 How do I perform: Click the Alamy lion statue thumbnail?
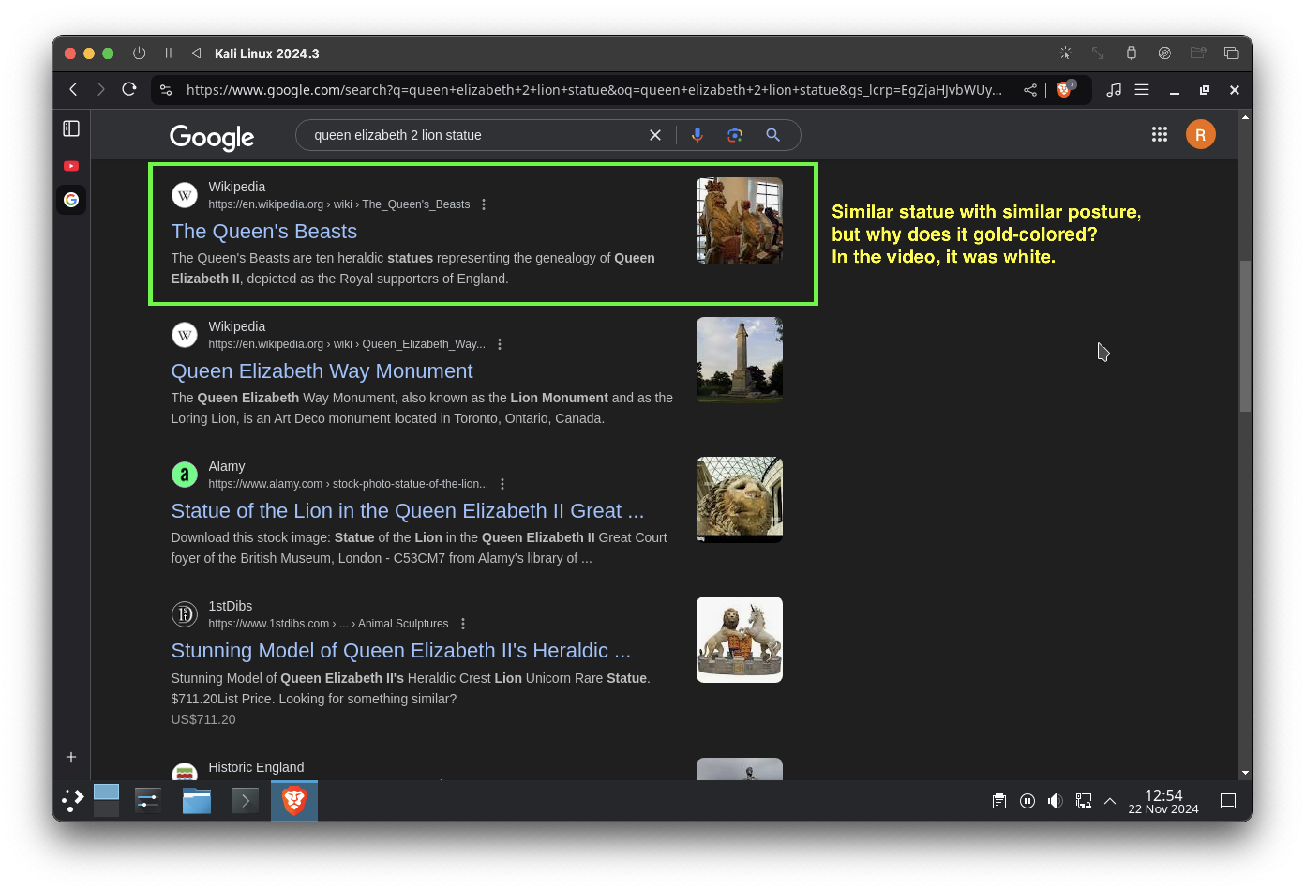[x=739, y=499]
